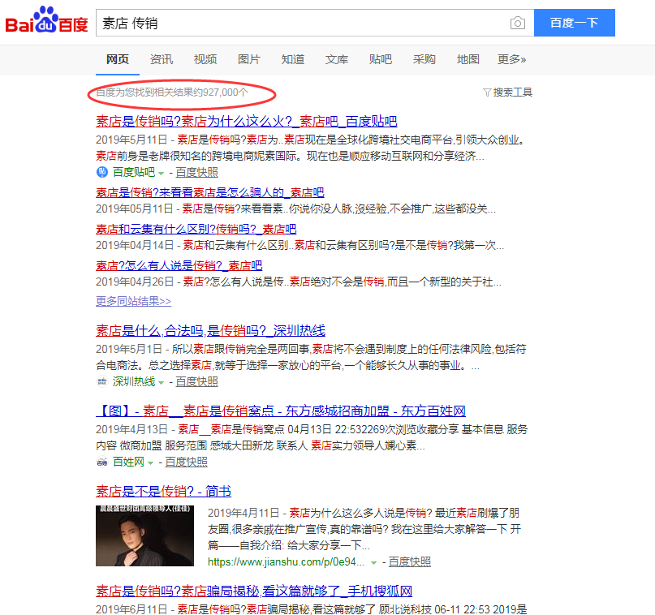The image size is (655, 615).
Task: Expand dropdown arrow next to 百姓网
Action: pyautogui.click(x=151, y=463)
